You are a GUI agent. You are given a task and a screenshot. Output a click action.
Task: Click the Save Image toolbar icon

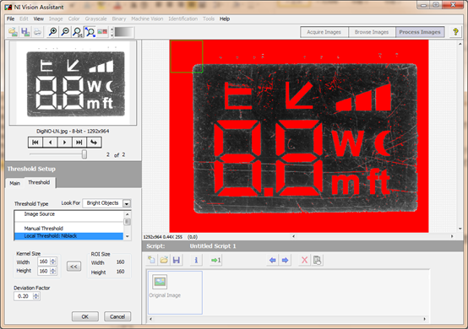[x=25, y=32]
